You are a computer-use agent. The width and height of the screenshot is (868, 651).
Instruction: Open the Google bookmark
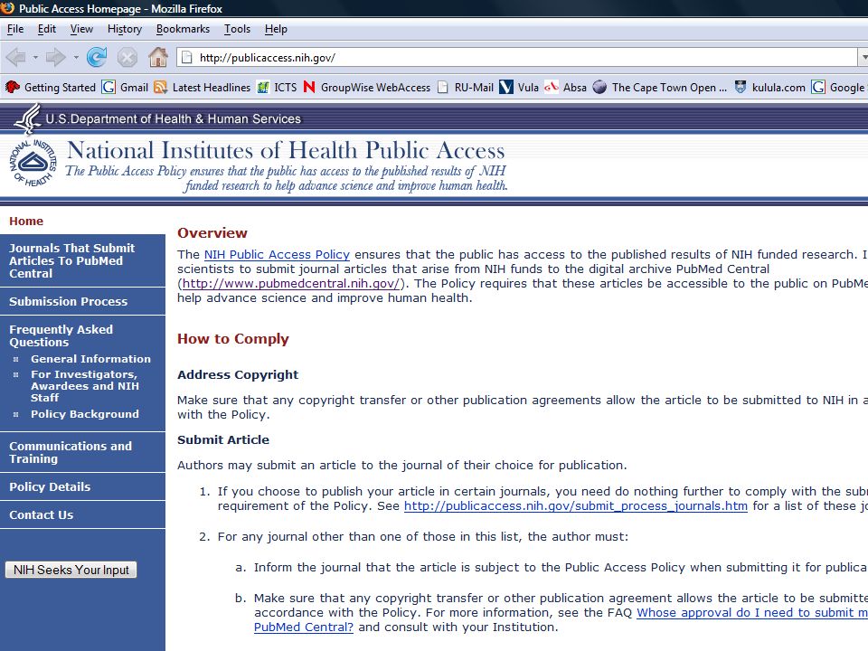click(x=839, y=88)
